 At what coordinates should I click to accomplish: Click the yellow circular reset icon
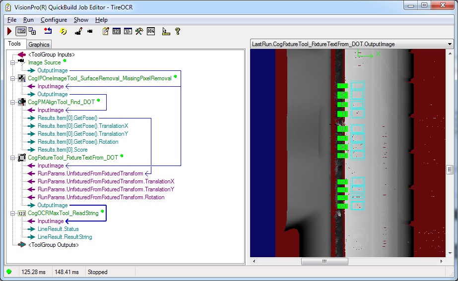pyautogui.click(x=63, y=31)
